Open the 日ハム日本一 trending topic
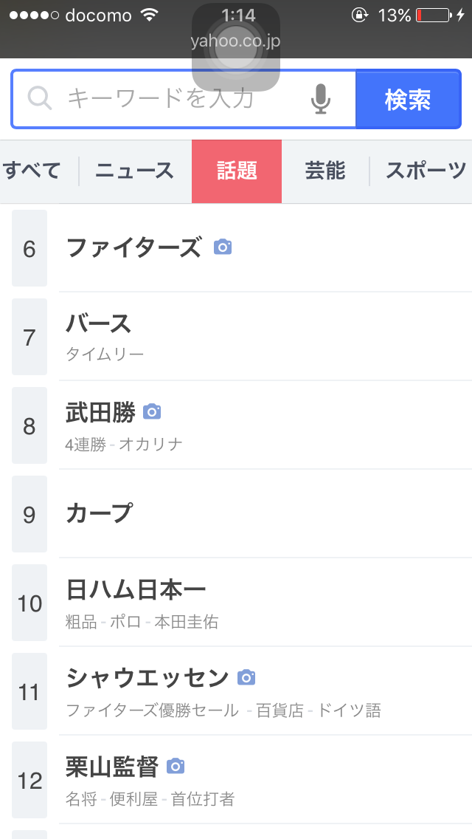The height and width of the screenshot is (839, 472). (x=136, y=589)
